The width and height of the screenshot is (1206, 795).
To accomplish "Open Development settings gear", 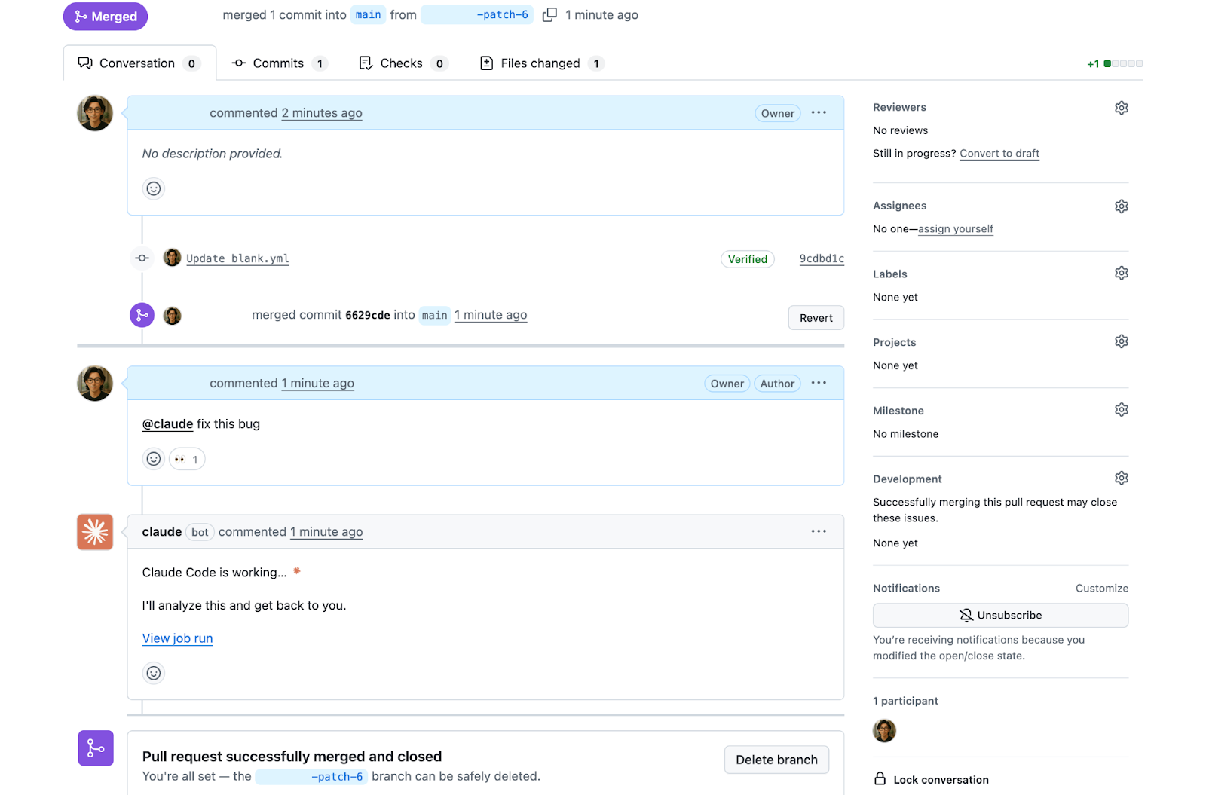I will 1121,479.
